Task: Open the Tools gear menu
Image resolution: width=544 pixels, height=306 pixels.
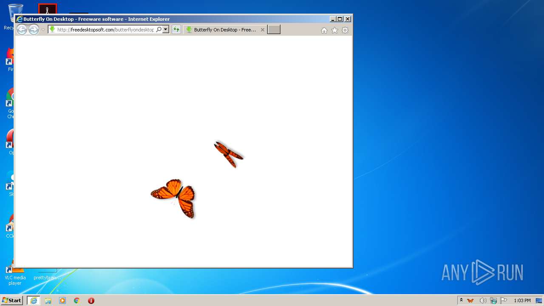Action: click(x=345, y=30)
